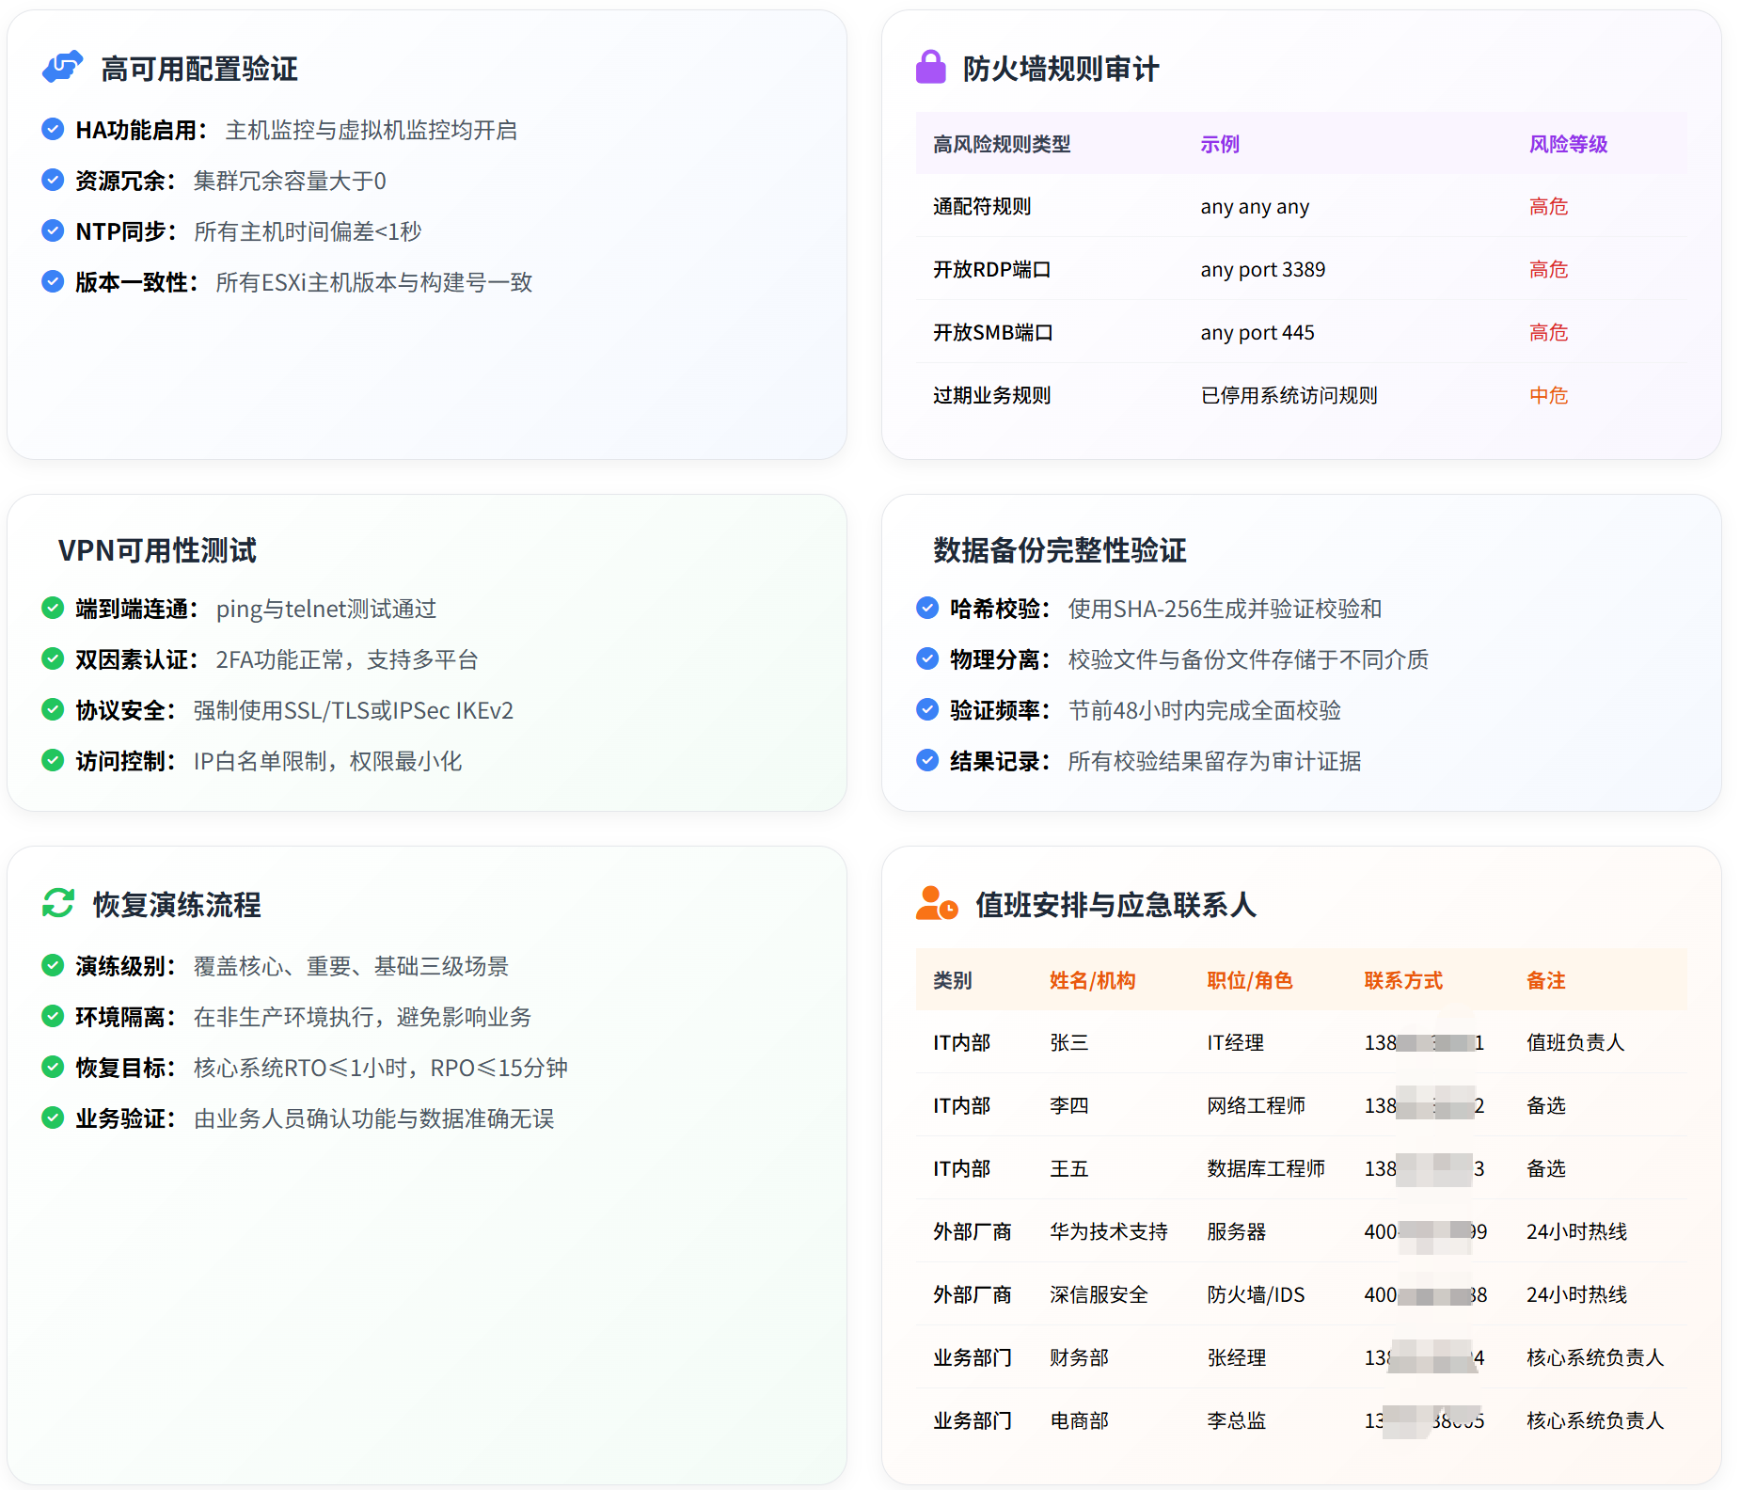The width and height of the screenshot is (1740, 1490).
Task: Click the check mark beside NTP同步
Action: [x=54, y=230]
